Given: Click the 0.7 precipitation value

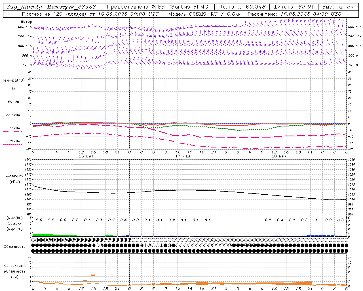Looking at the screenshot, I should pyautogui.click(x=111, y=220).
